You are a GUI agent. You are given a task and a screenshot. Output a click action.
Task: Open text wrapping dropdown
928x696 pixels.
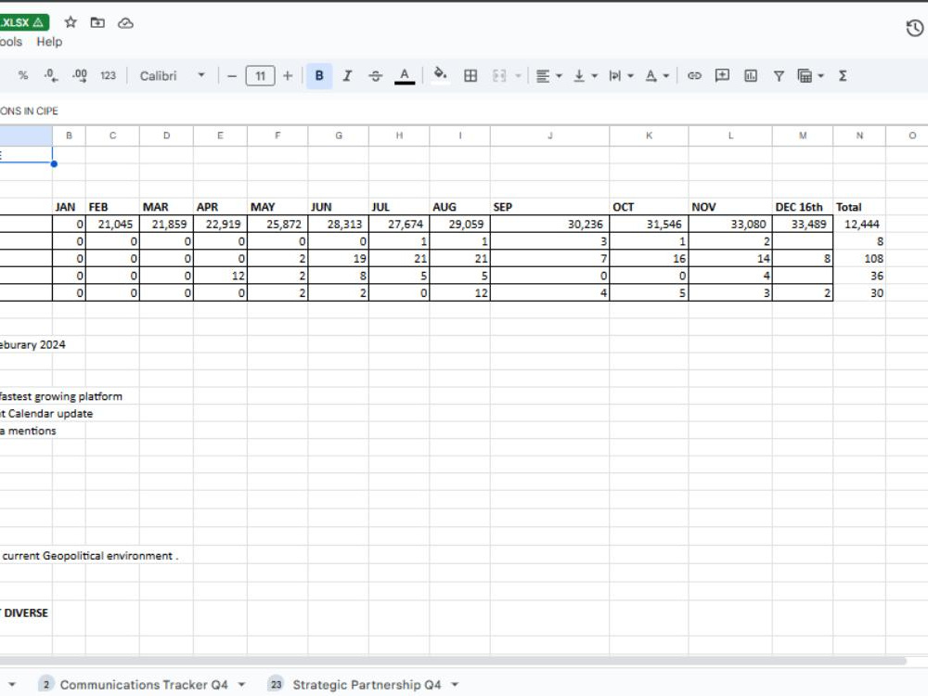pos(621,76)
